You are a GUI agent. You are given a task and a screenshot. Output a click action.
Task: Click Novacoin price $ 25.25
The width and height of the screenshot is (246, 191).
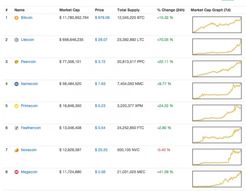coord(101,150)
